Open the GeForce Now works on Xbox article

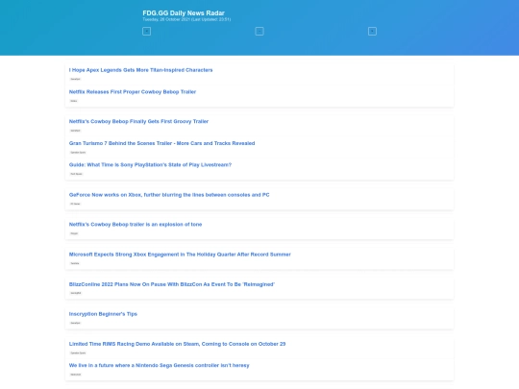tap(169, 195)
